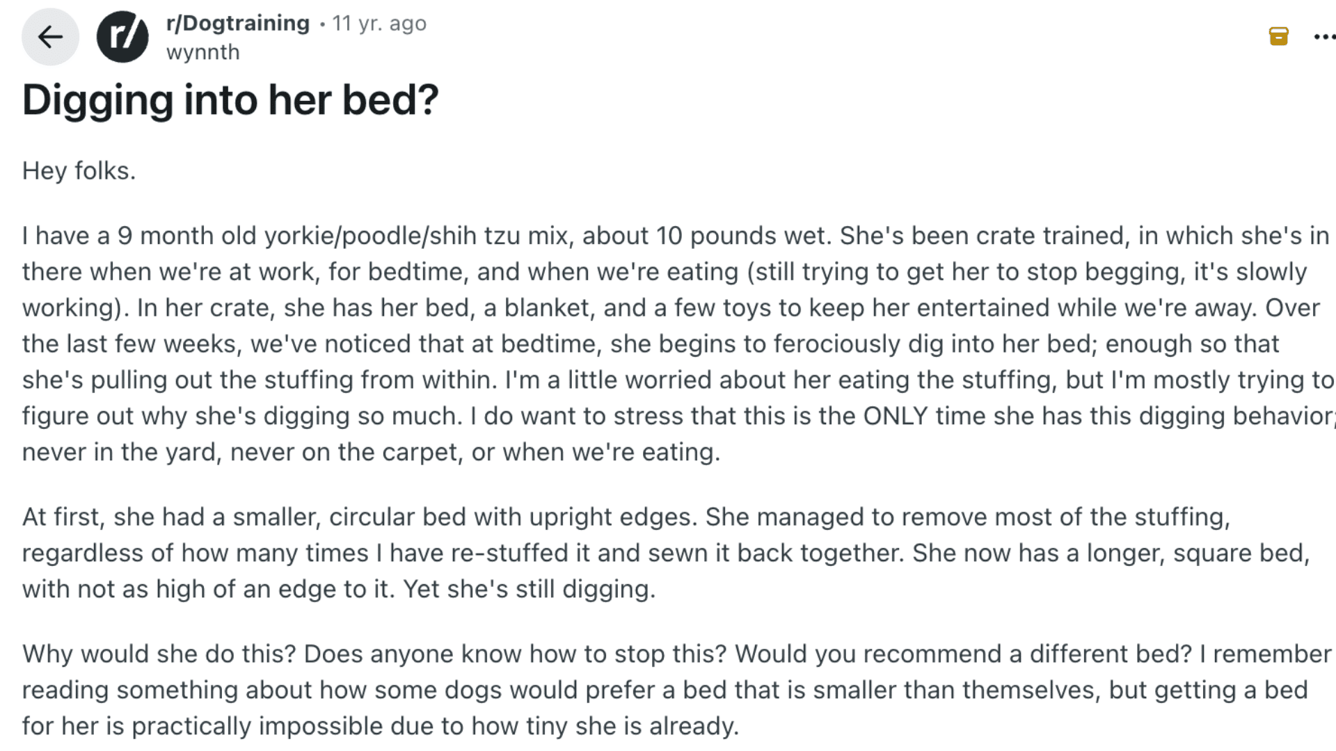Open the profile of user wynnth
1336x751 pixels.
pyautogui.click(x=202, y=52)
